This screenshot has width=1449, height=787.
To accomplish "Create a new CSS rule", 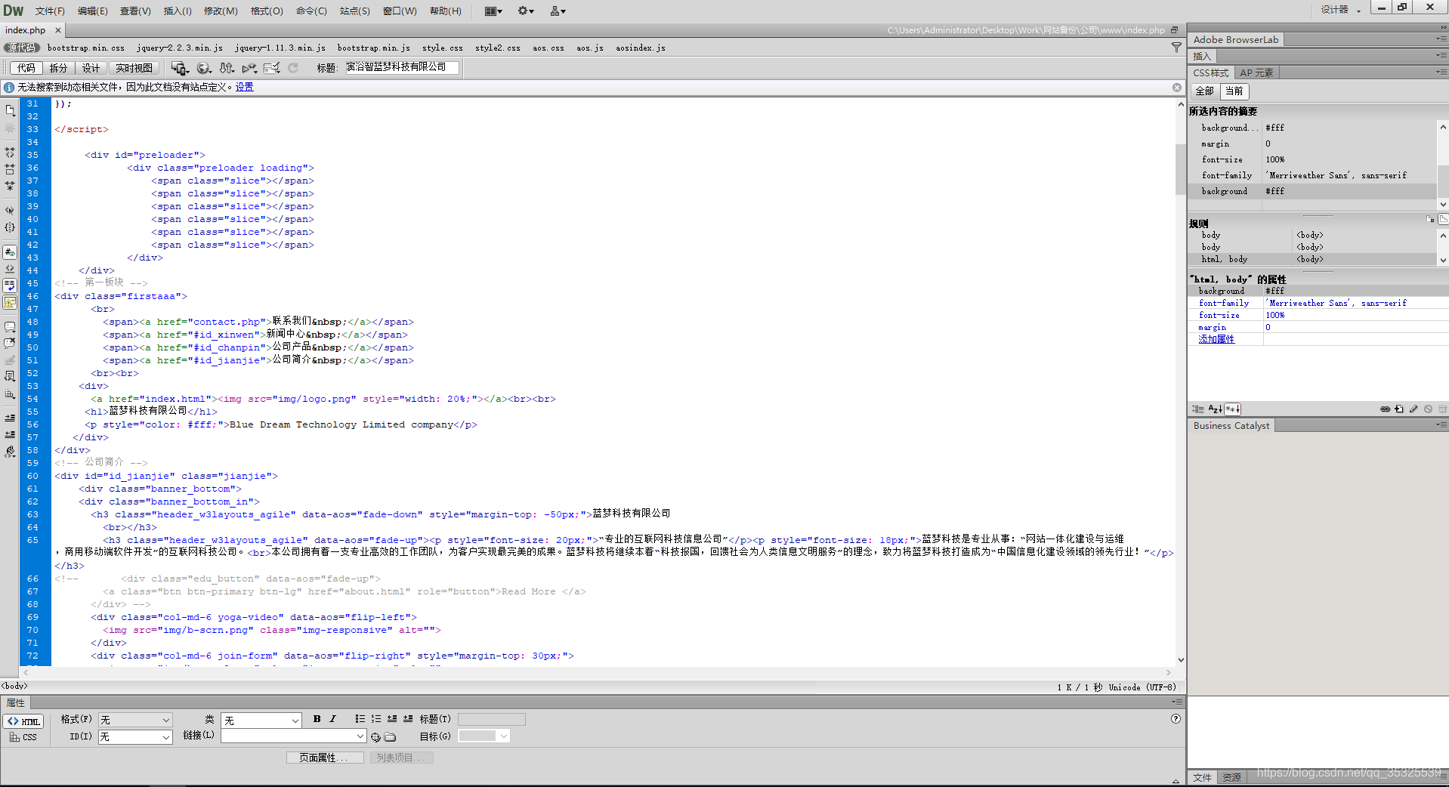I will 1399,409.
